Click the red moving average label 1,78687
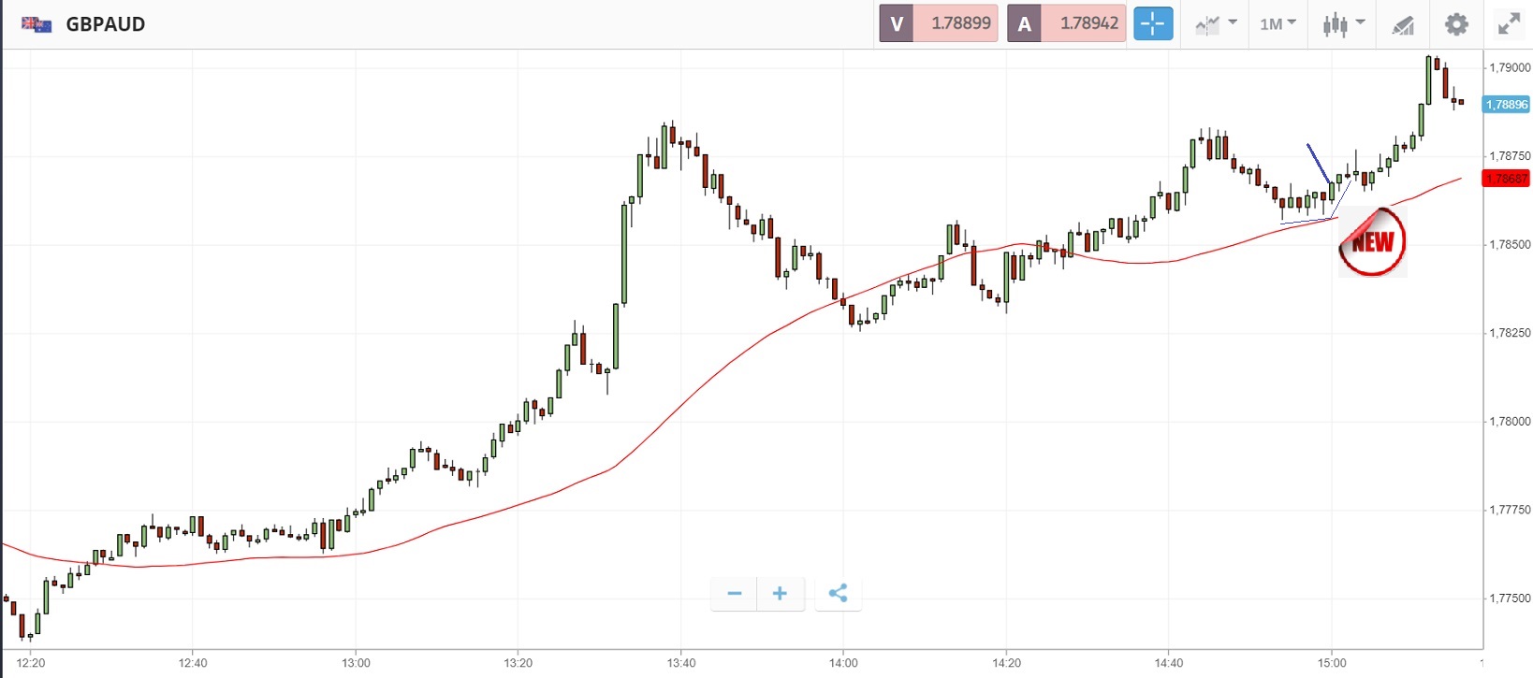The height and width of the screenshot is (678, 1533). 1506,178
